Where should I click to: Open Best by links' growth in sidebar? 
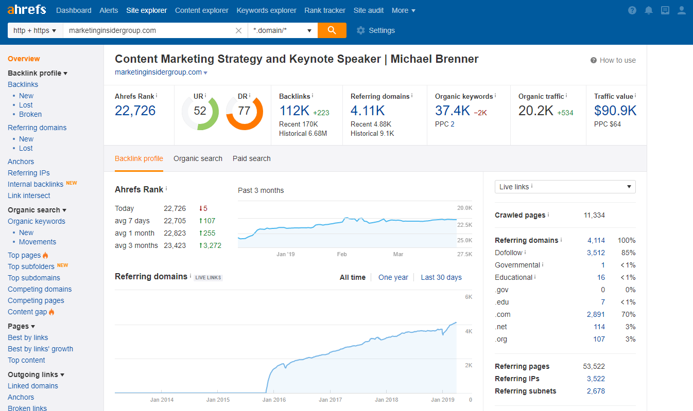pyautogui.click(x=40, y=349)
